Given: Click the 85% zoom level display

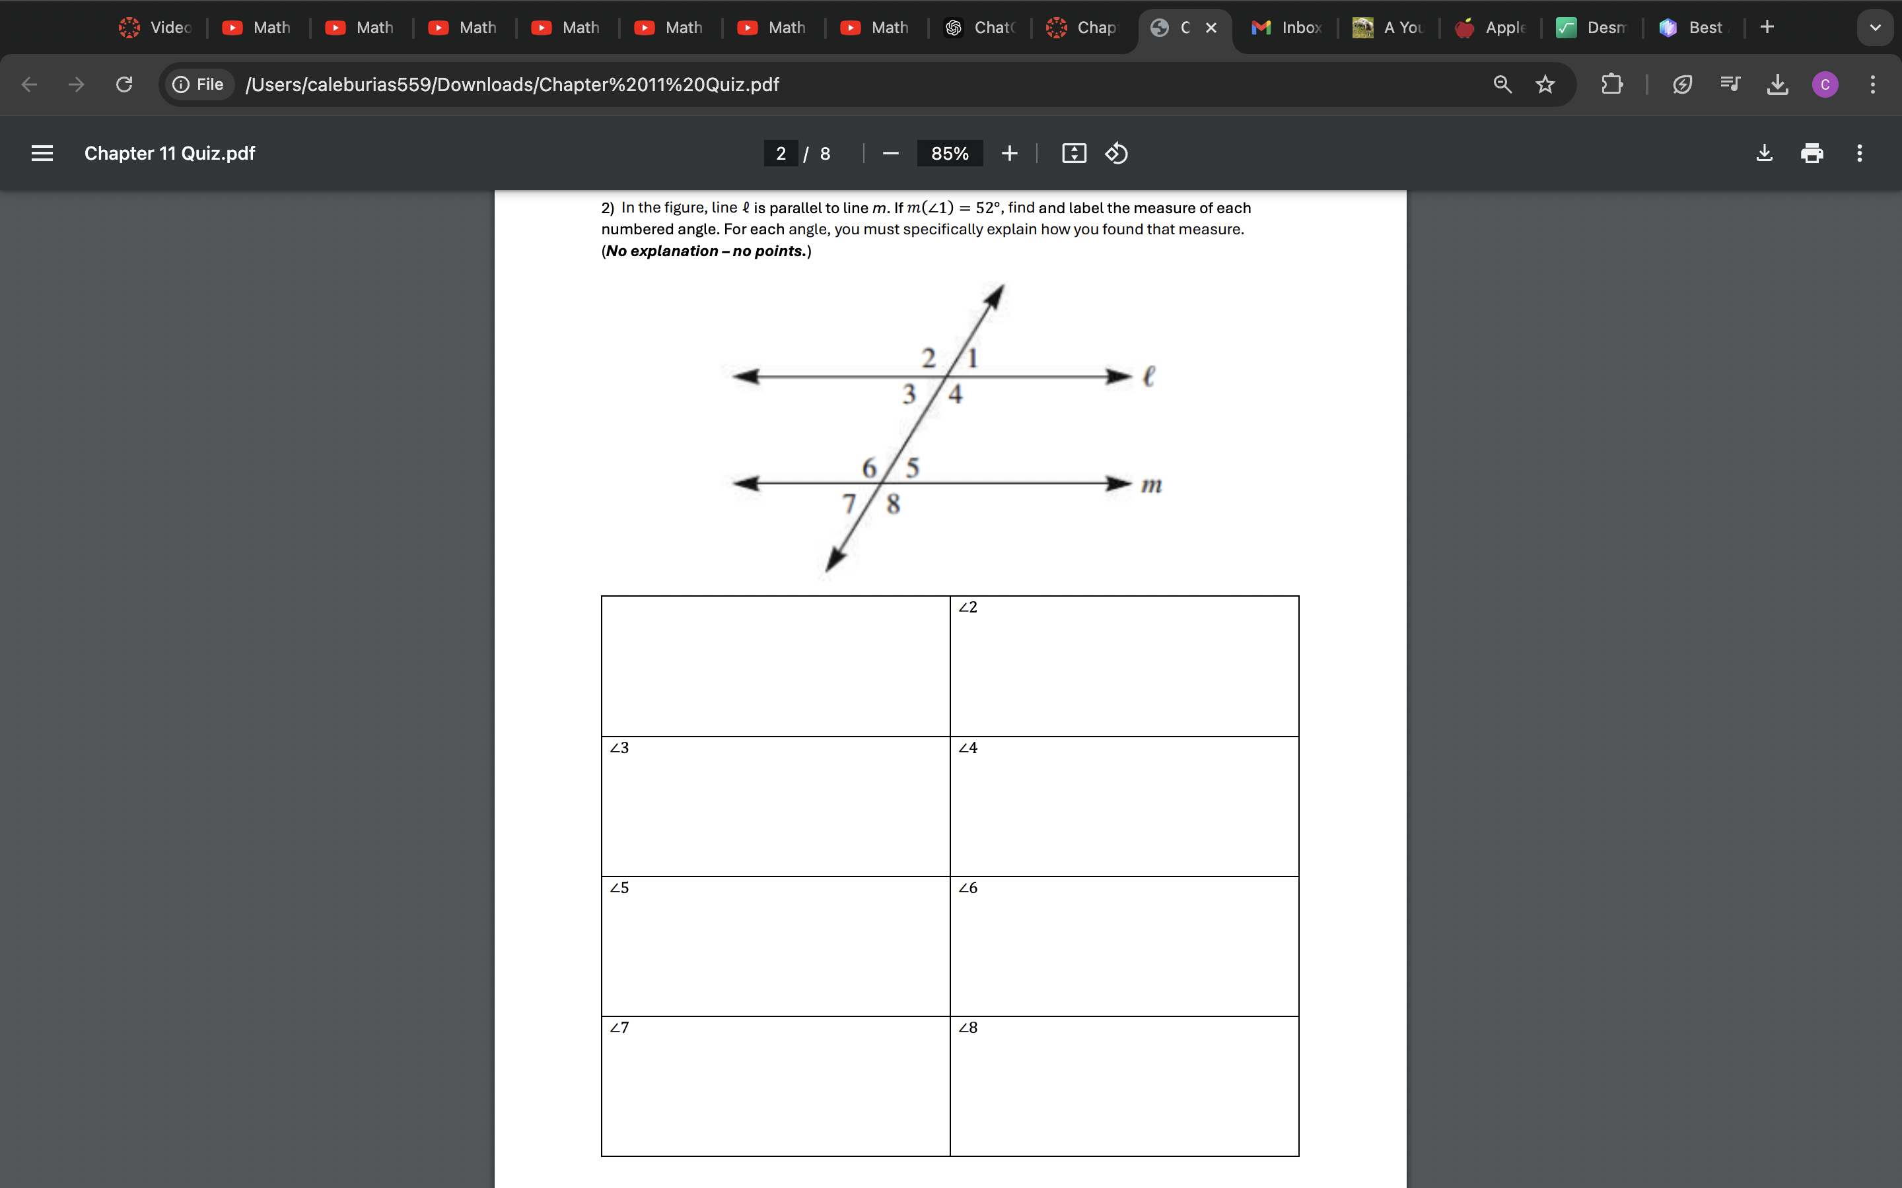Looking at the screenshot, I should click(x=949, y=152).
